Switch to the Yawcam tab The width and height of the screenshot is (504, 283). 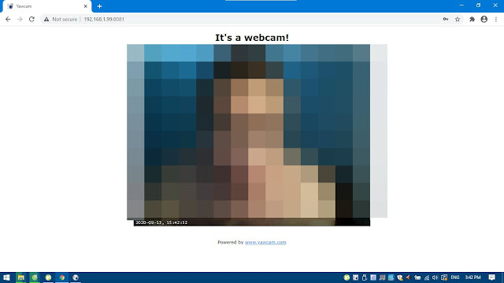[47, 6]
